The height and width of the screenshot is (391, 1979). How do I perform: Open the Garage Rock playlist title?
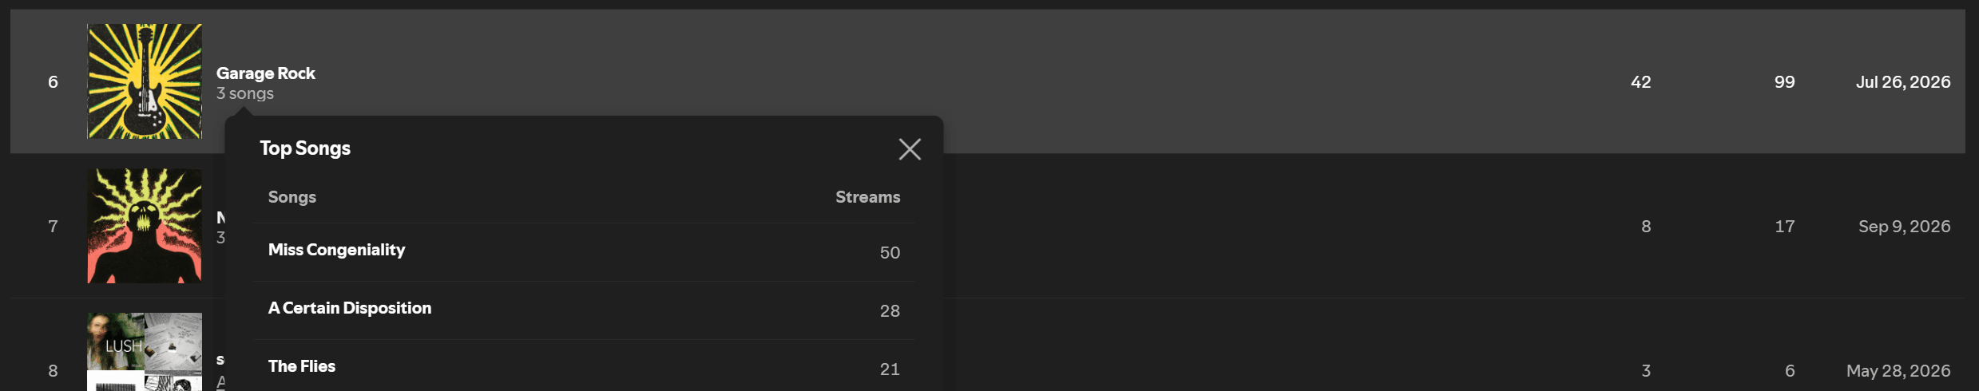266,73
